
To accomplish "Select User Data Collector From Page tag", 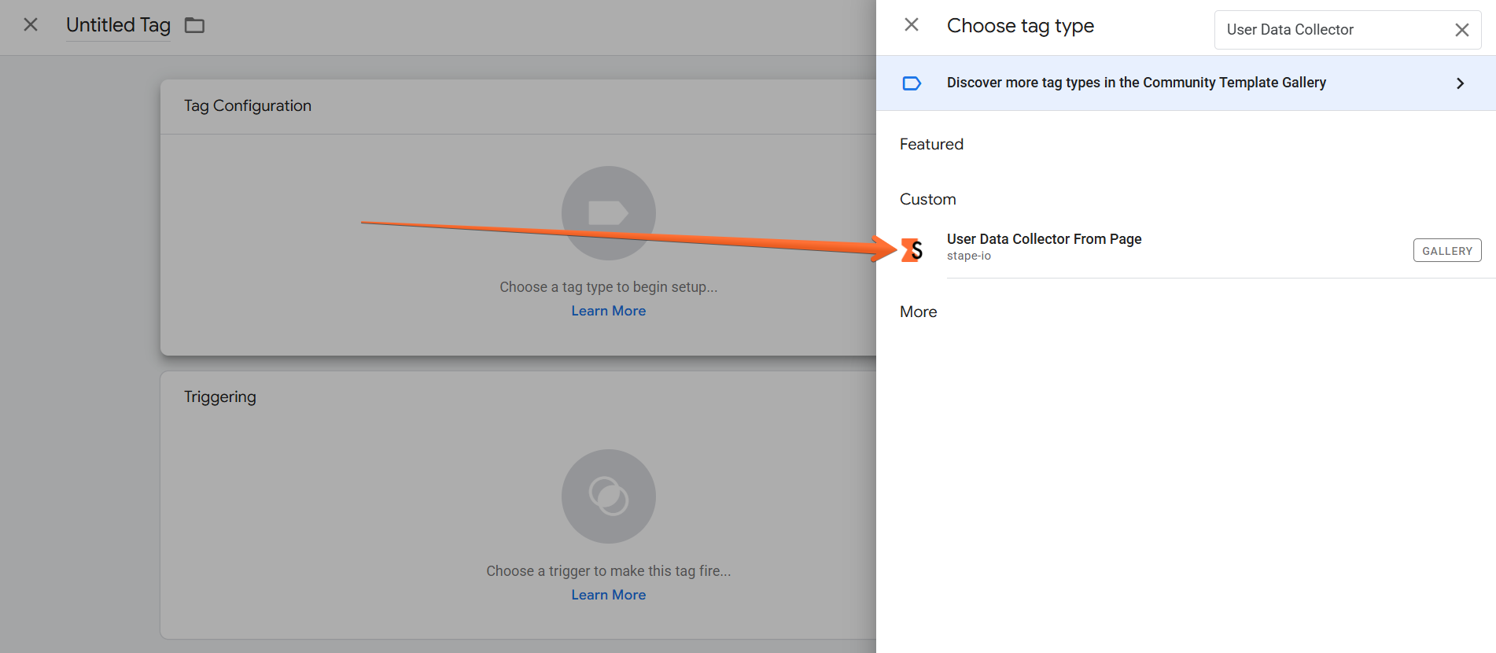I will point(1186,250).
